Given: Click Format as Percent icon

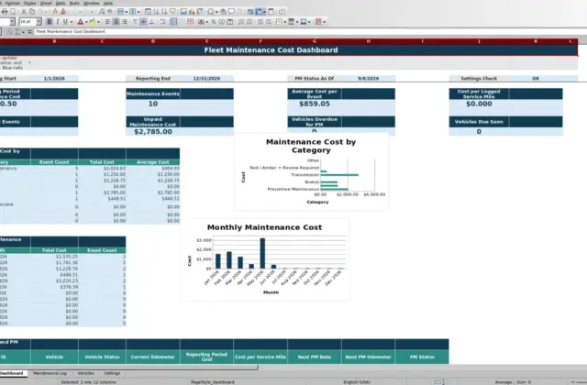Looking at the screenshot, I should (x=213, y=22).
